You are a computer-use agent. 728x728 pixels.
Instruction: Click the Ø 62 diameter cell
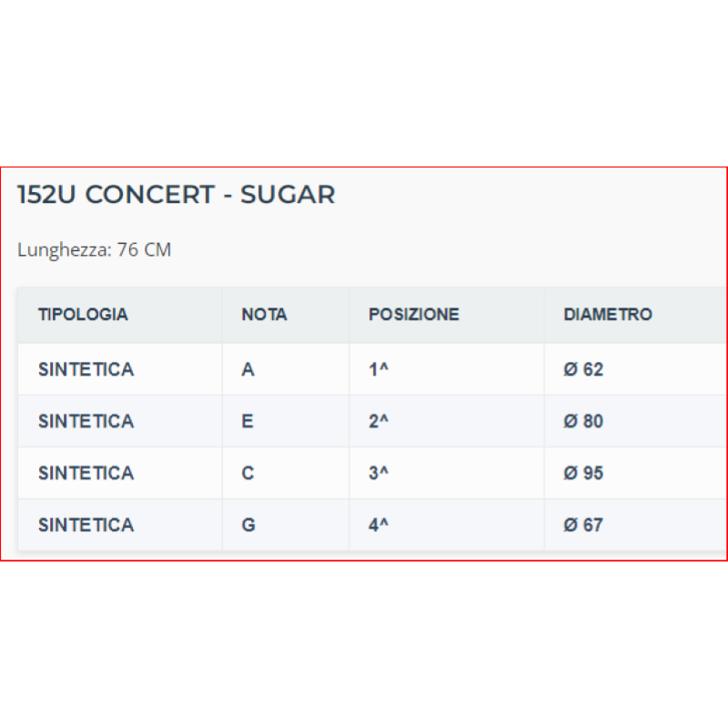coord(583,369)
